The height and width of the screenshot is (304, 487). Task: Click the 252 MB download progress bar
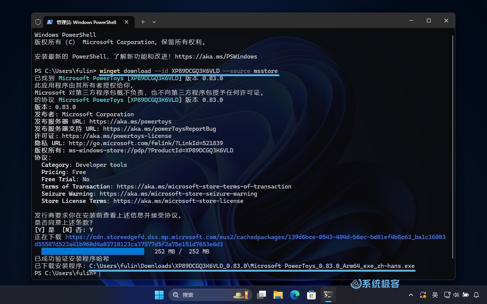point(93,252)
